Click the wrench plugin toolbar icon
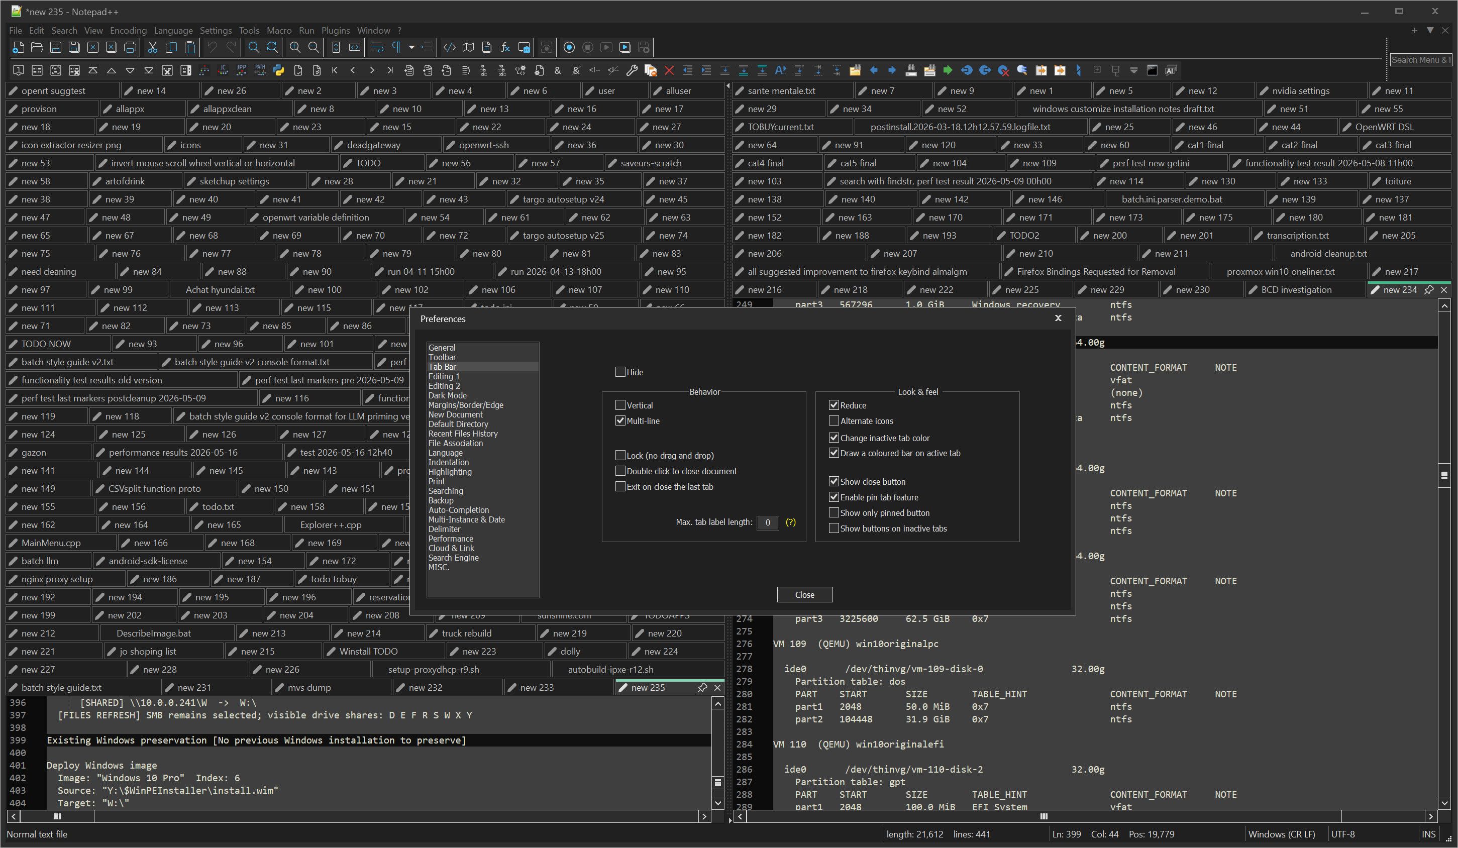Image resolution: width=1458 pixels, height=848 pixels. coord(632,70)
